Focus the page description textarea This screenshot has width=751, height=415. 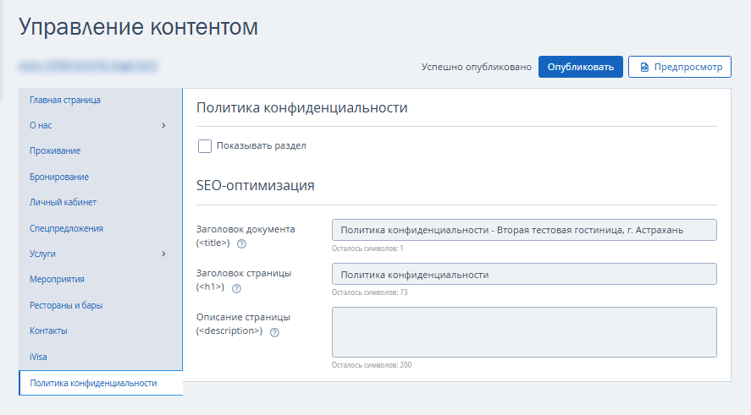tap(523, 332)
